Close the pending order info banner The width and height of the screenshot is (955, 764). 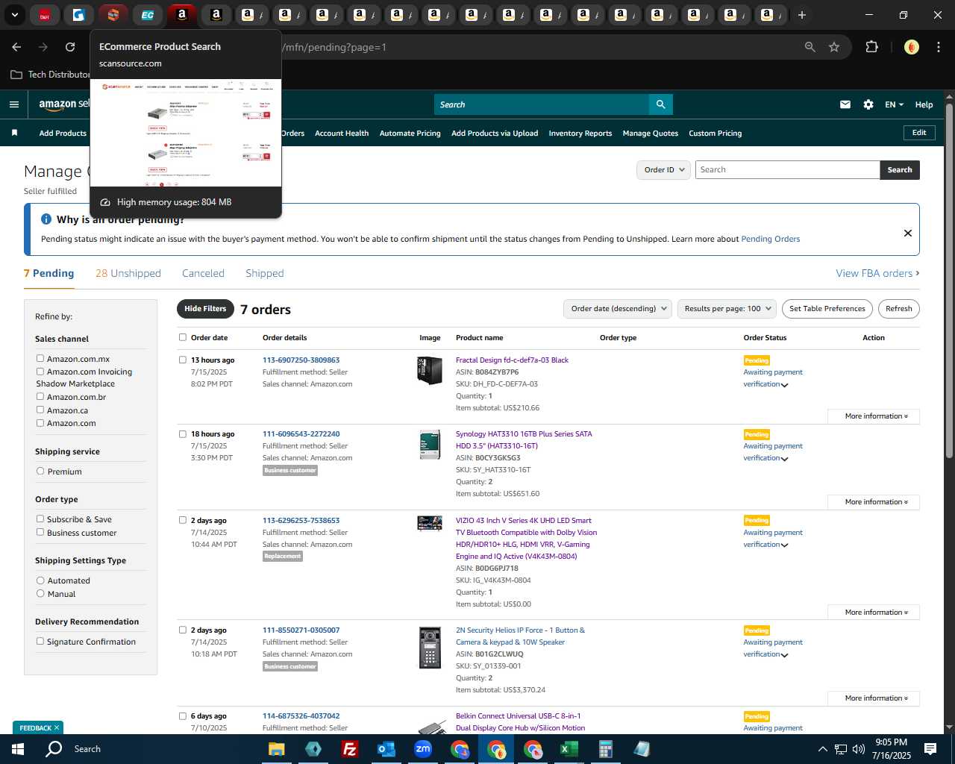908,233
